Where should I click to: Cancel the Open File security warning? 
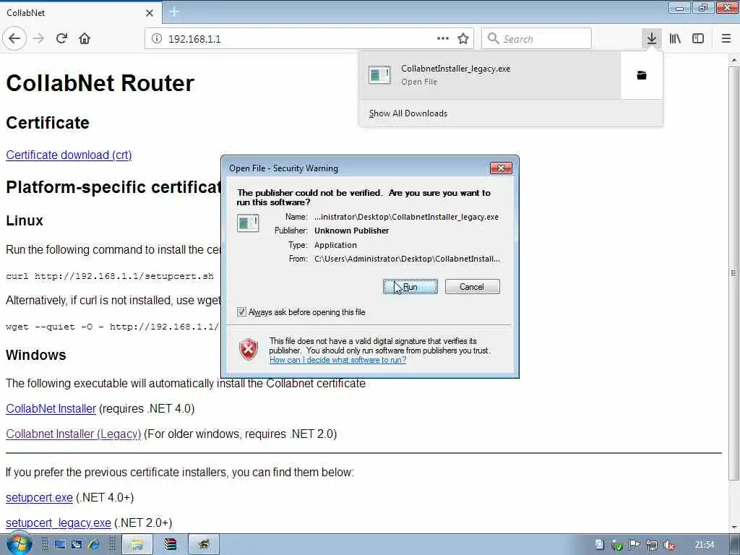[x=472, y=286]
